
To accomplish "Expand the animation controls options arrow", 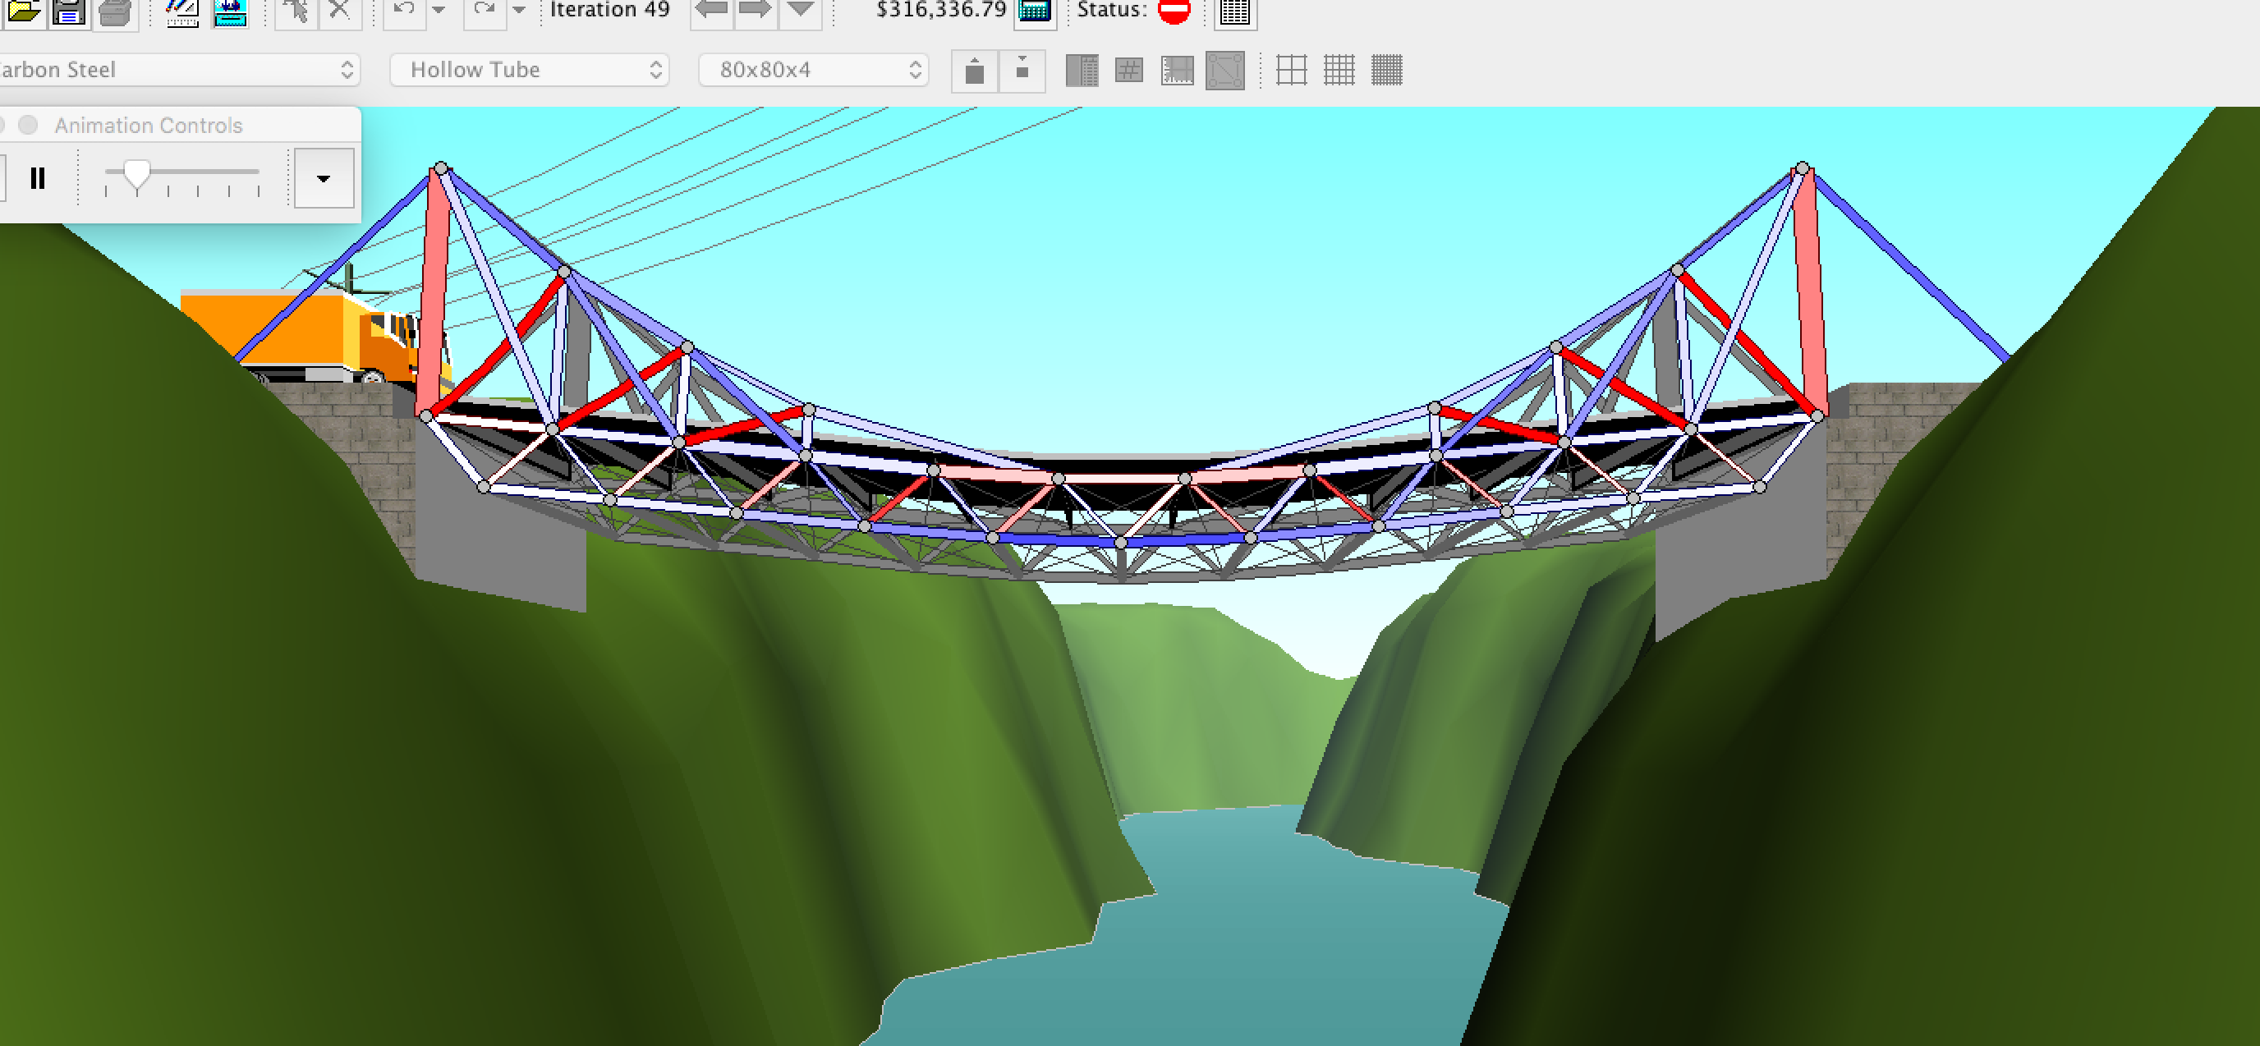I will [324, 179].
